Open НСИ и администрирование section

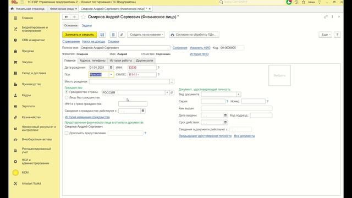click(35, 161)
